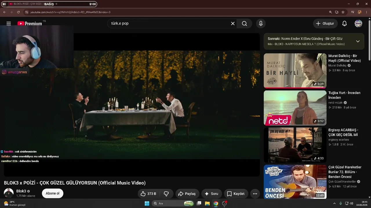Open the weather widget showing 28°C
Viewport: 371px width, 208px height.
14,203
